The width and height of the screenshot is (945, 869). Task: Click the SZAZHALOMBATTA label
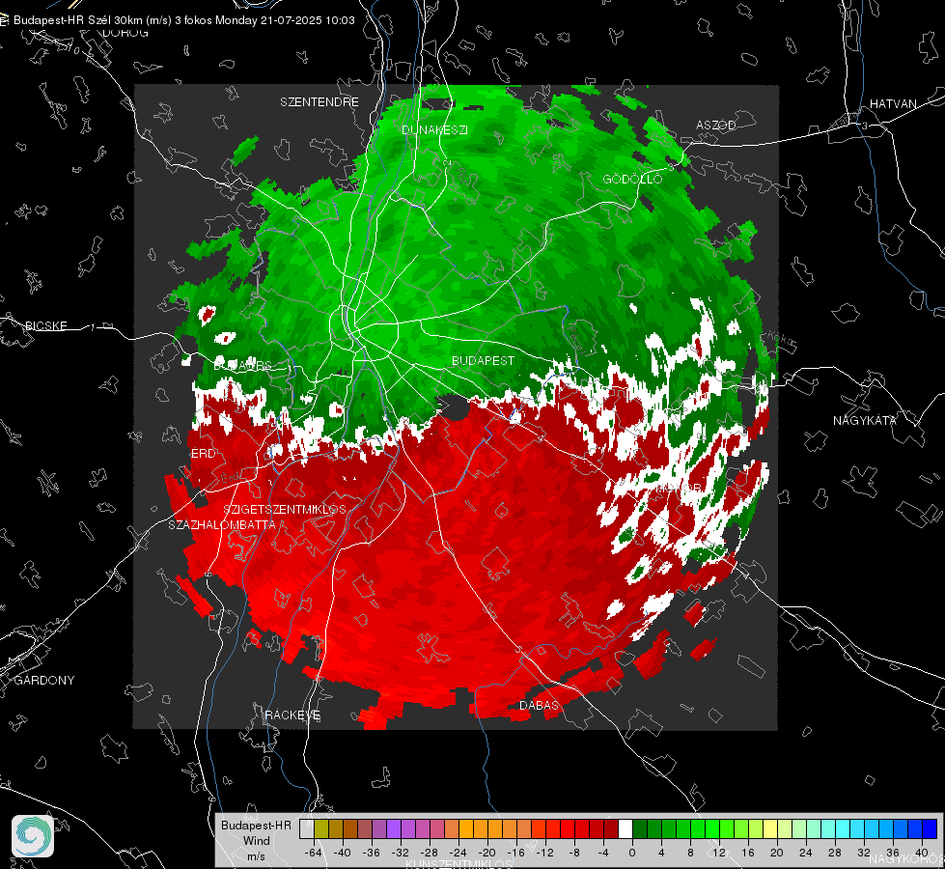point(222,524)
